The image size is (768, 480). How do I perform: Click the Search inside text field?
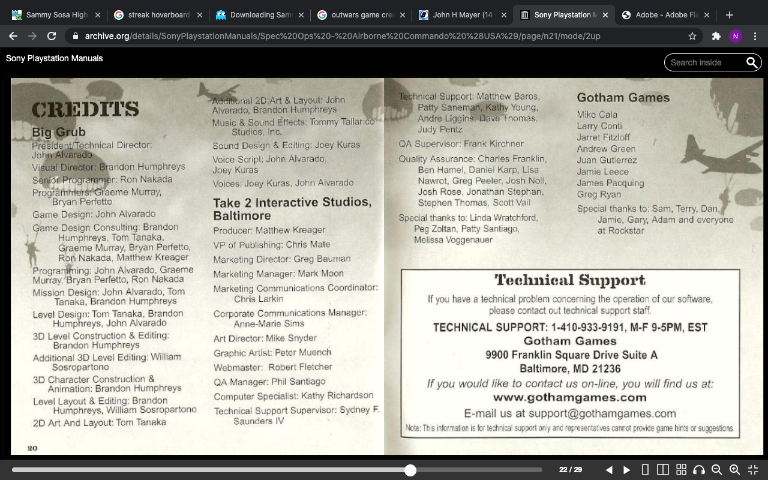tap(705, 62)
